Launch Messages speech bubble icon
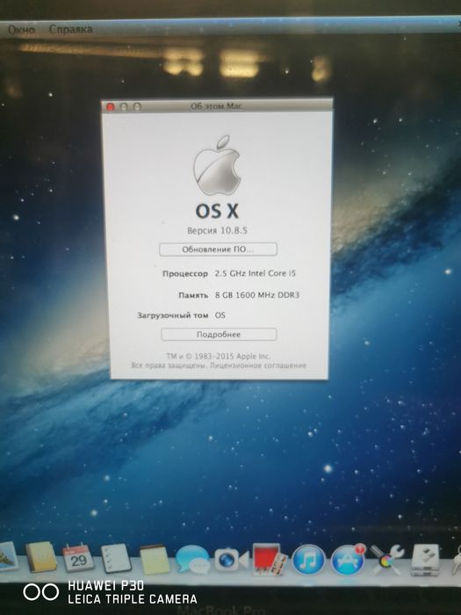461x615 pixels. pos(192,560)
